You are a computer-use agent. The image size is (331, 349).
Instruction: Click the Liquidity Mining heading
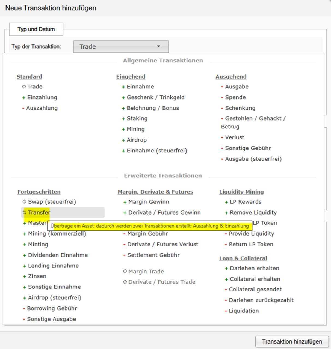click(241, 192)
